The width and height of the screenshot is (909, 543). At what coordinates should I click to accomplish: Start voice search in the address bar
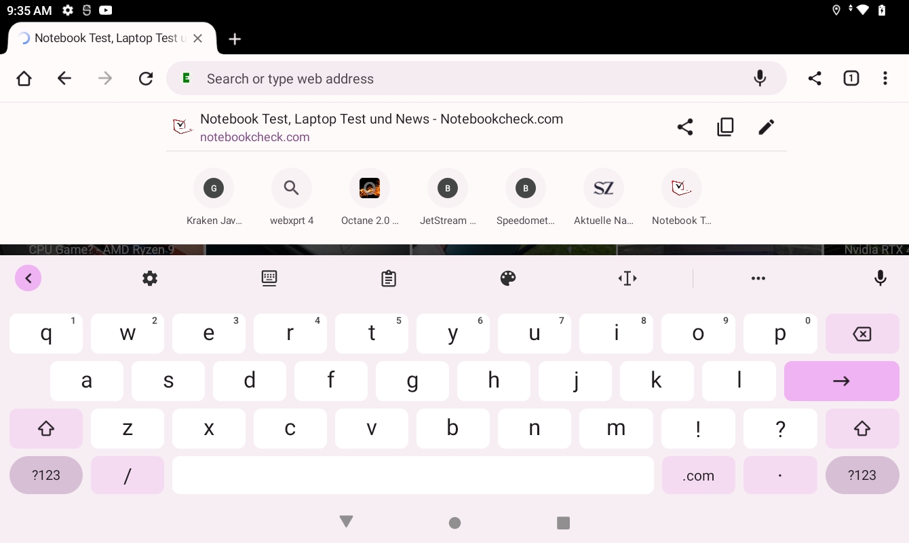[760, 79]
